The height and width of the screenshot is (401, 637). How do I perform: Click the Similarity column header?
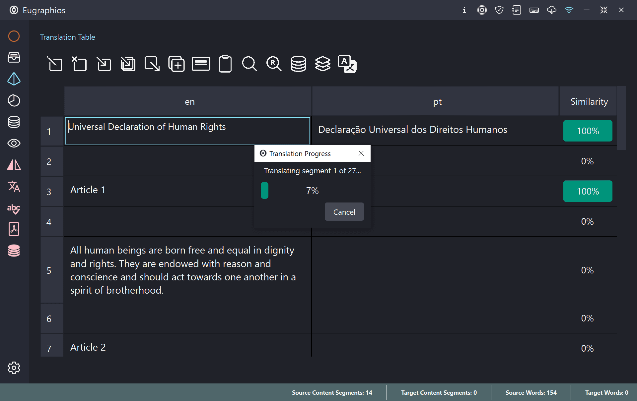coord(589,101)
